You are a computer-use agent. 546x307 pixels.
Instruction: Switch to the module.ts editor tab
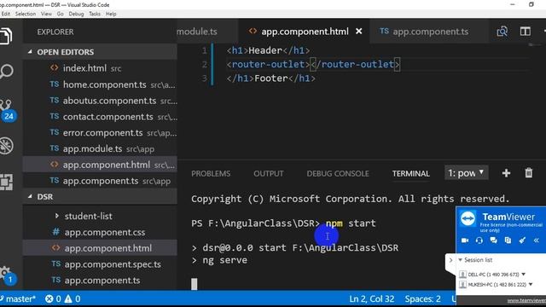click(x=207, y=32)
